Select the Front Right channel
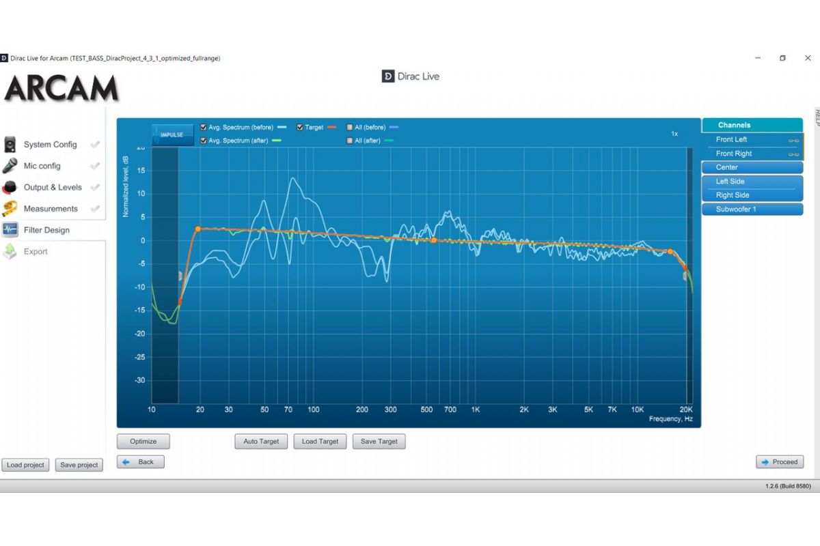The height and width of the screenshot is (546, 820). [752, 154]
